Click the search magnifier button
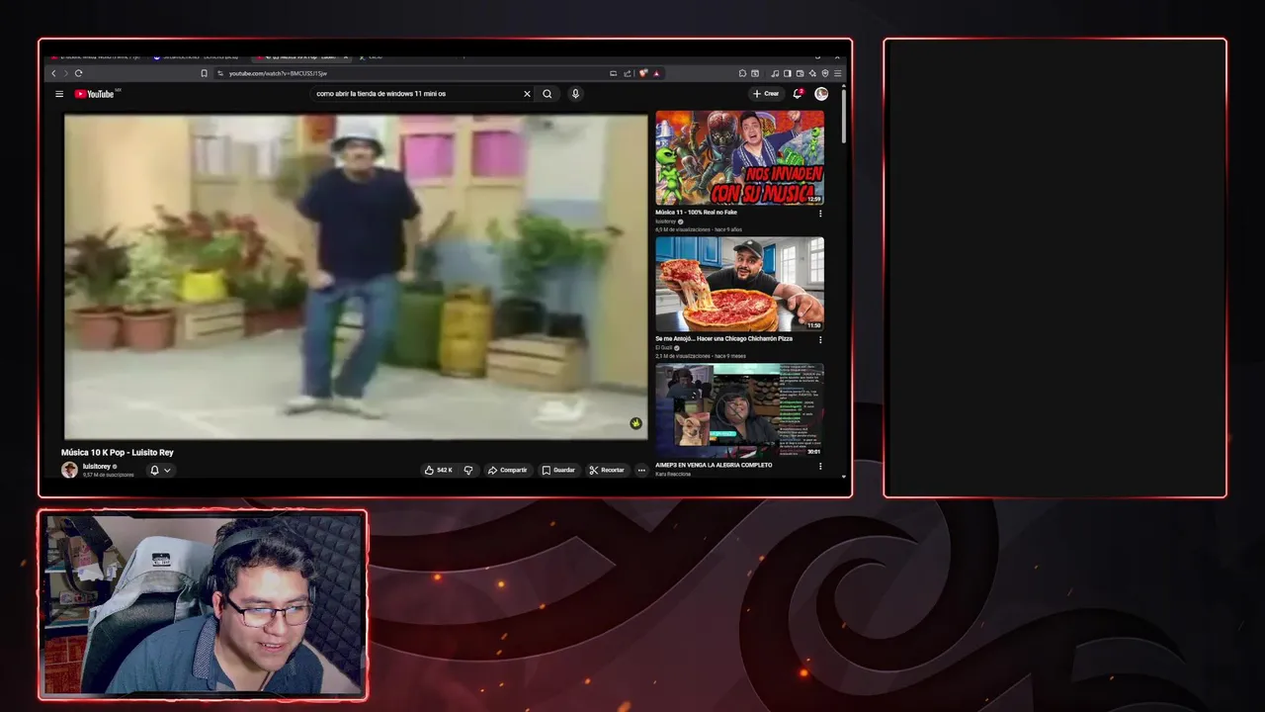The width and height of the screenshot is (1265, 712). coord(548,94)
